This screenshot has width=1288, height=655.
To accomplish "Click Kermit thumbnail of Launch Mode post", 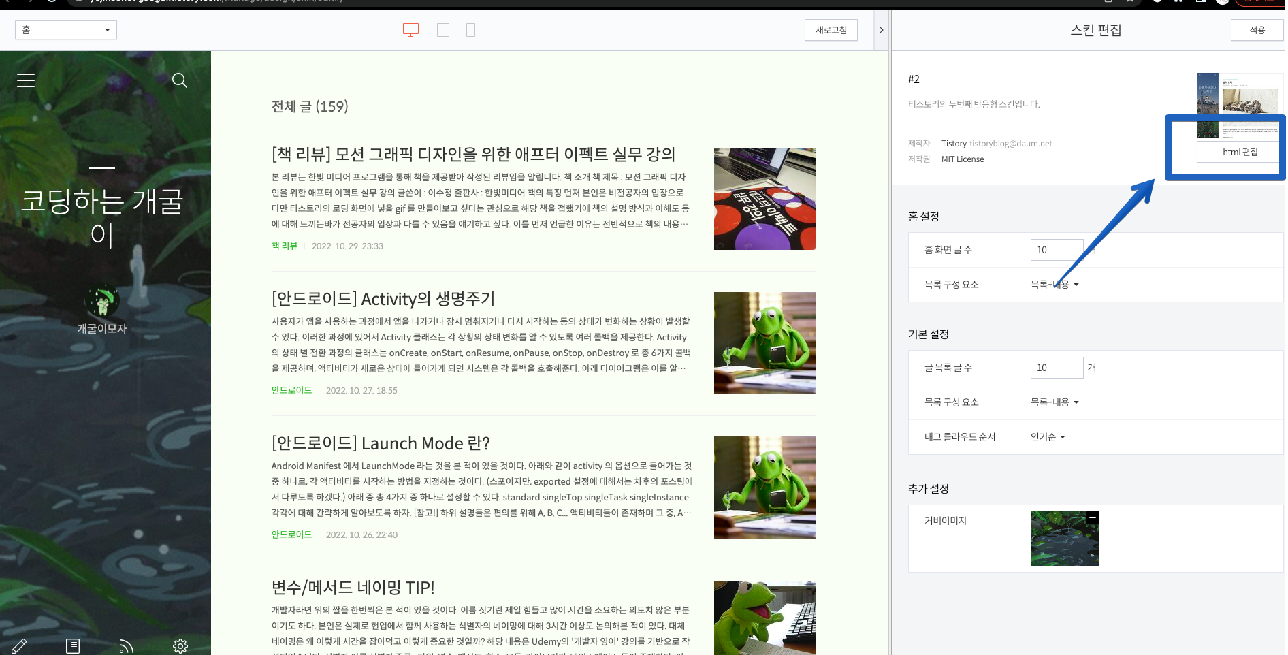I will 764,488.
